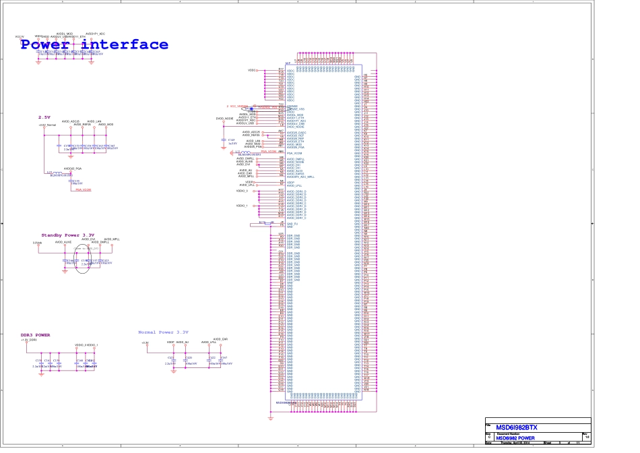The width and height of the screenshot is (640, 453).
Task: Select capacitor C421 in Normal Power 3.3V
Action: pyautogui.click(x=174, y=358)
